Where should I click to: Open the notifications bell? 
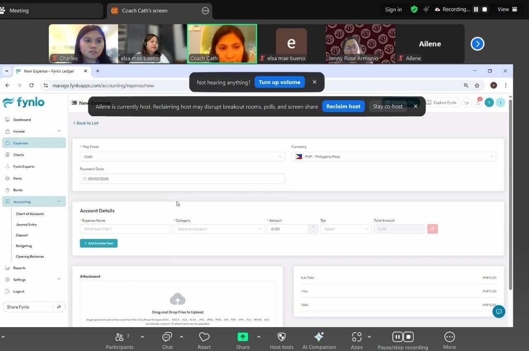[478, 103]
